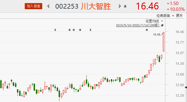This screenshot has width=187, height=102.
Task: Click the third star event marker
Action: pos(80,30)
